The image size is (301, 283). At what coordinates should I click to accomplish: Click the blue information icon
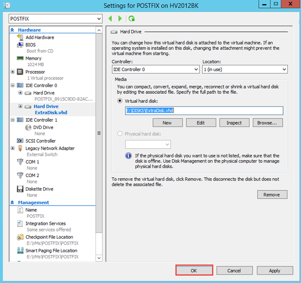(x=128, y=155)
